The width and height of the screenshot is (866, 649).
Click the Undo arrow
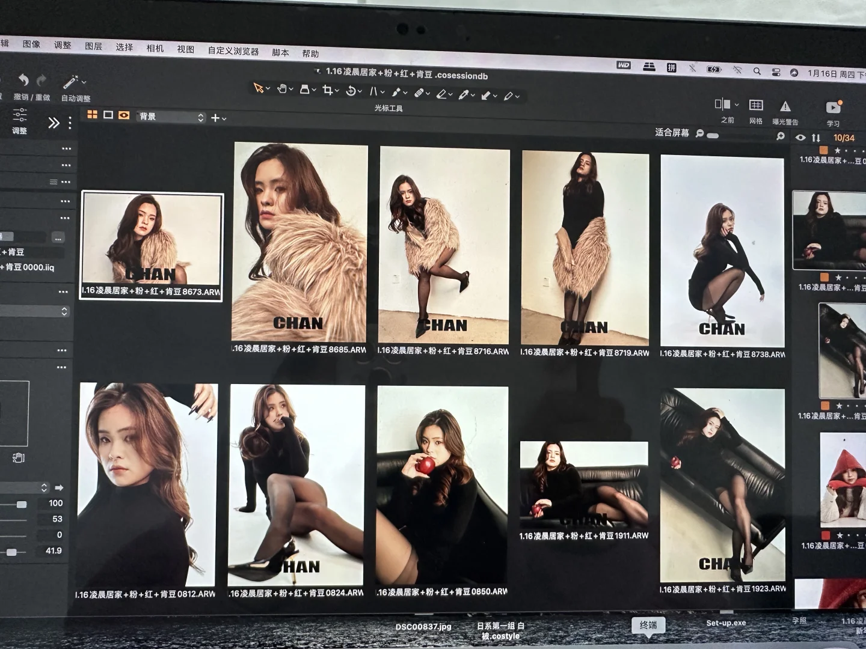click(x=23, y=79)
